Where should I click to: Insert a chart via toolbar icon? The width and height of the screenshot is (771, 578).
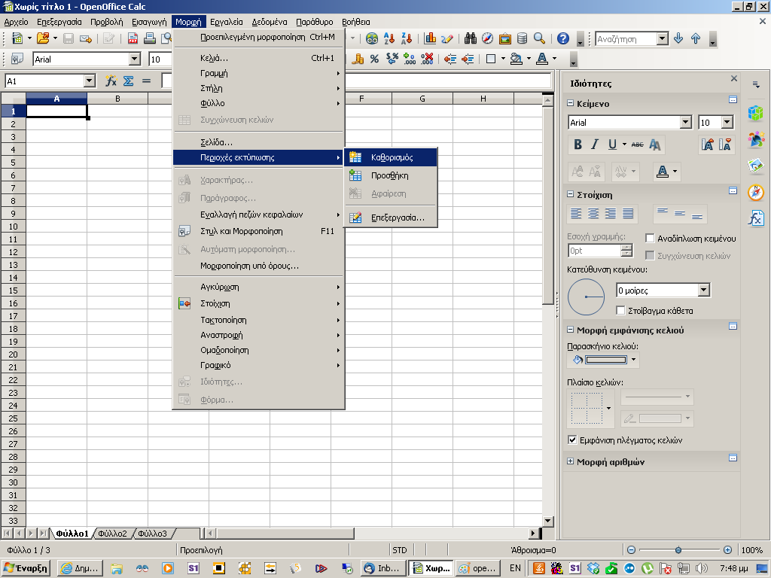(x=430, y=38)
